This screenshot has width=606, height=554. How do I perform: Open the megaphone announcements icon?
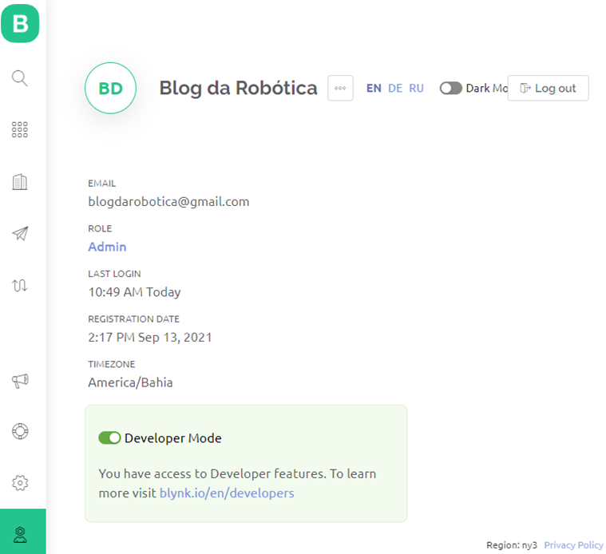20,381
